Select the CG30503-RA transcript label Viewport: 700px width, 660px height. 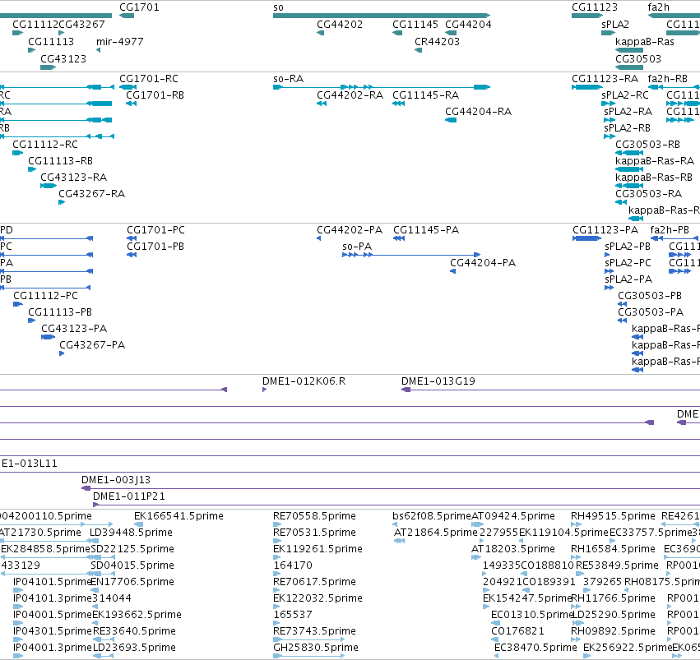click(648, 193)
